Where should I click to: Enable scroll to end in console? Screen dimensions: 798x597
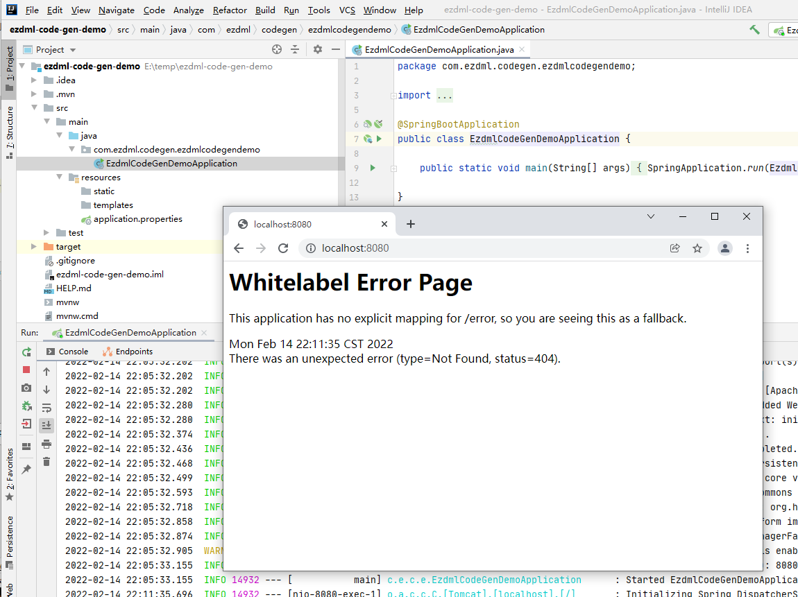[46, 425]
